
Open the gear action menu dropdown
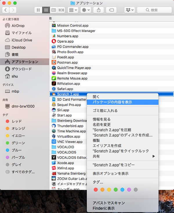click(x=86, y=10)
